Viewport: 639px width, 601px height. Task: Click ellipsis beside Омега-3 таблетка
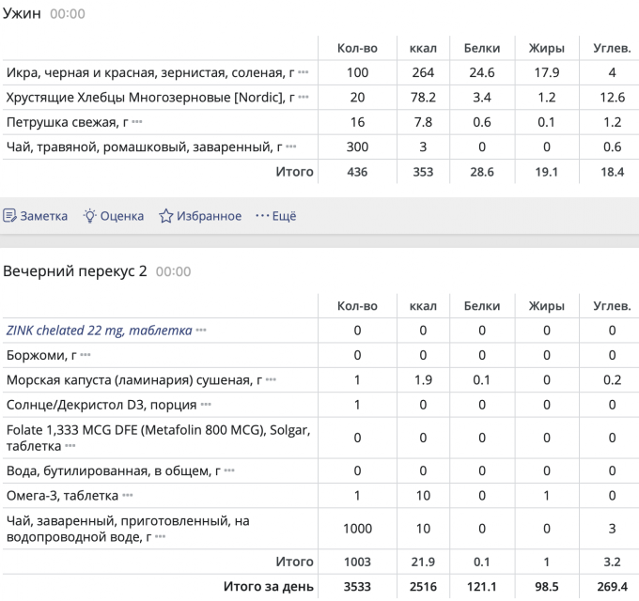pos(128,496)
